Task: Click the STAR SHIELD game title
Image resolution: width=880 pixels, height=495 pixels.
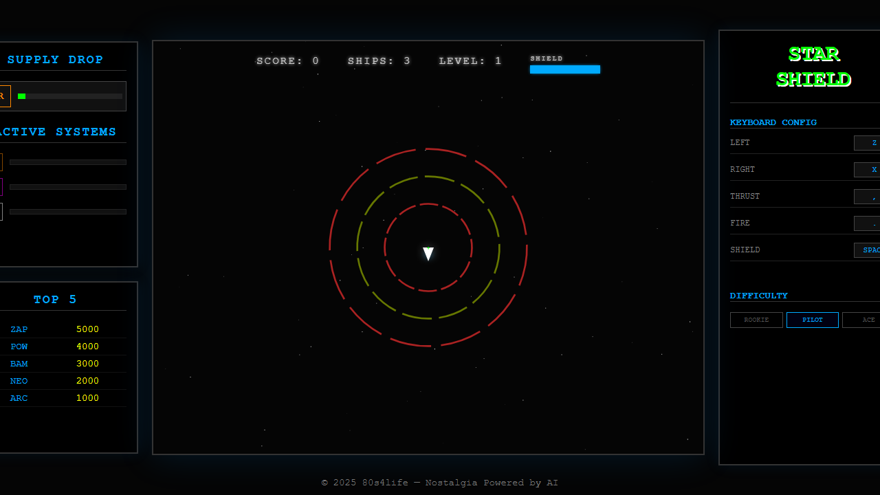Action: point(813,67)
